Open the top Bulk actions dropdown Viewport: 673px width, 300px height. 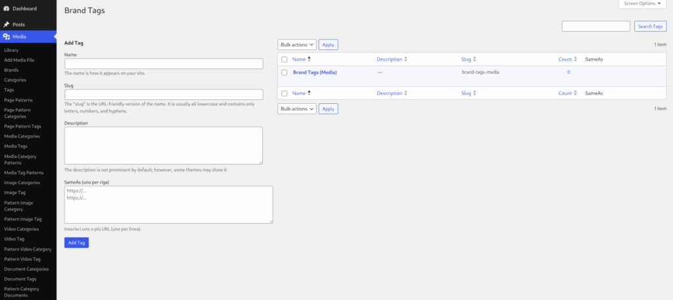coord(297,45)
